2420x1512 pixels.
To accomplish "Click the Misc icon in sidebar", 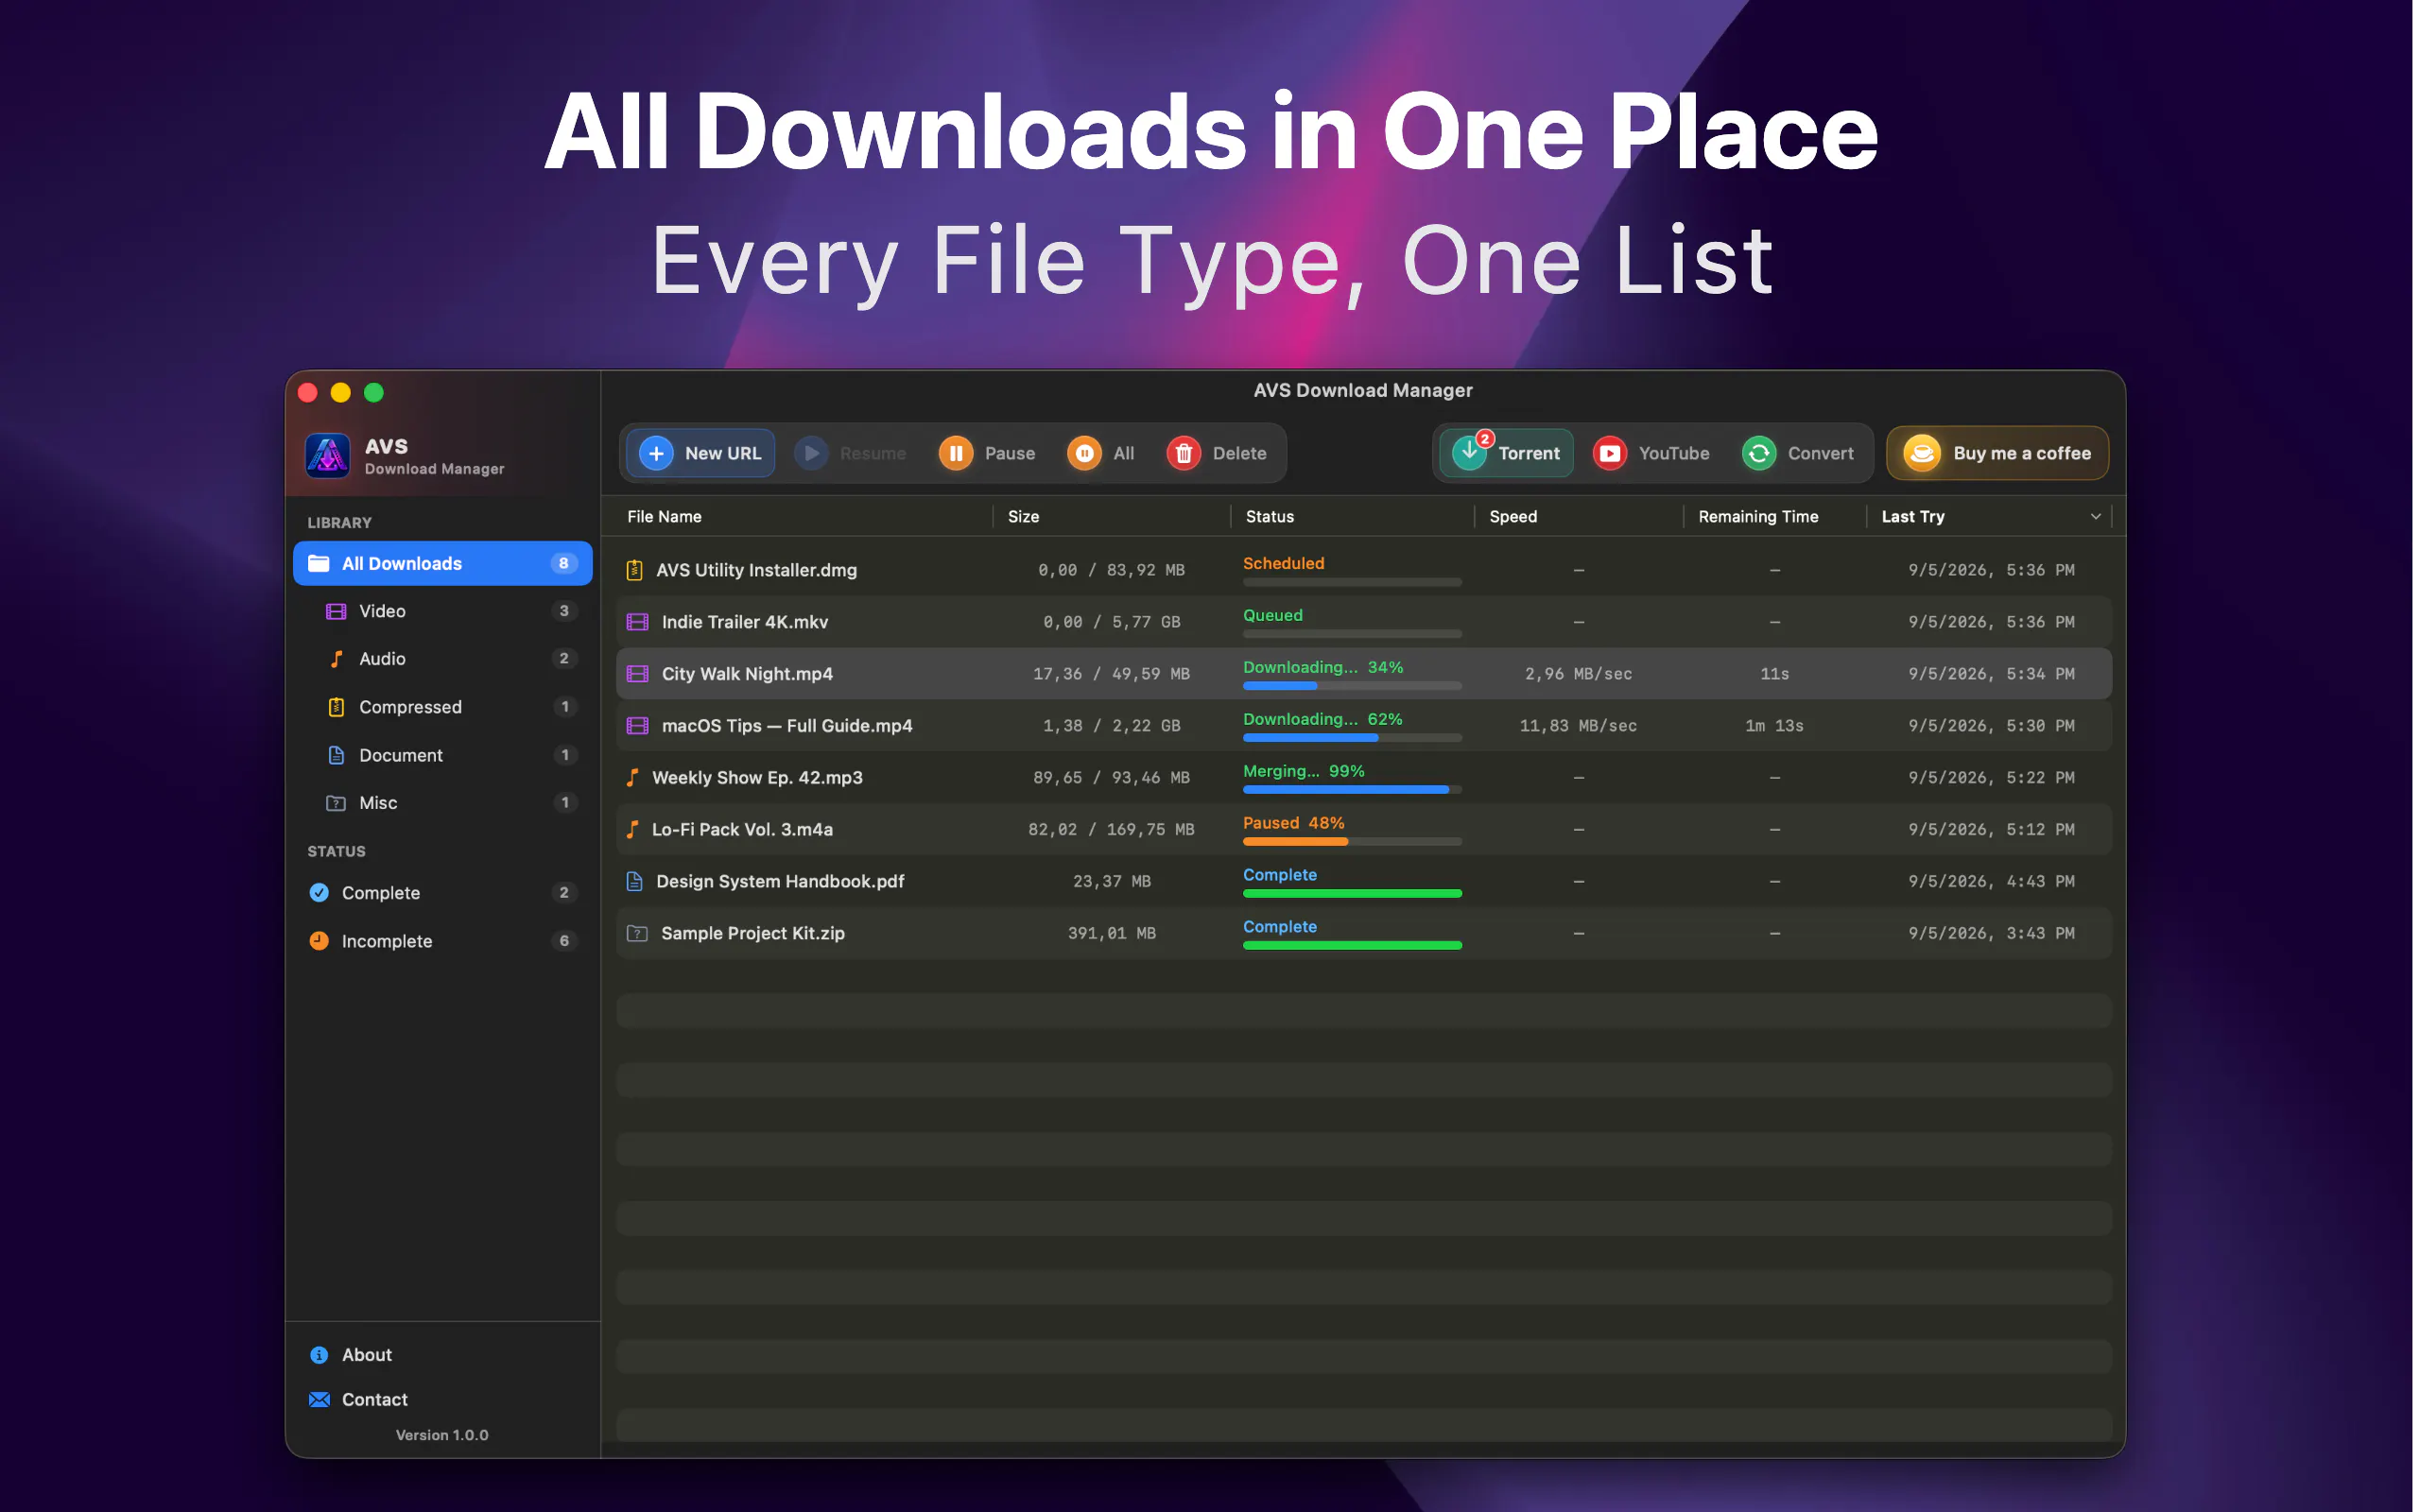I will (x=337, y=804).
